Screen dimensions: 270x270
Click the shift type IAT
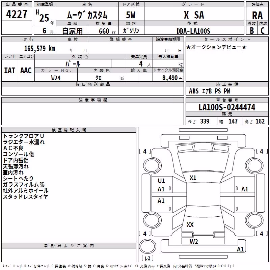point(9,71)
